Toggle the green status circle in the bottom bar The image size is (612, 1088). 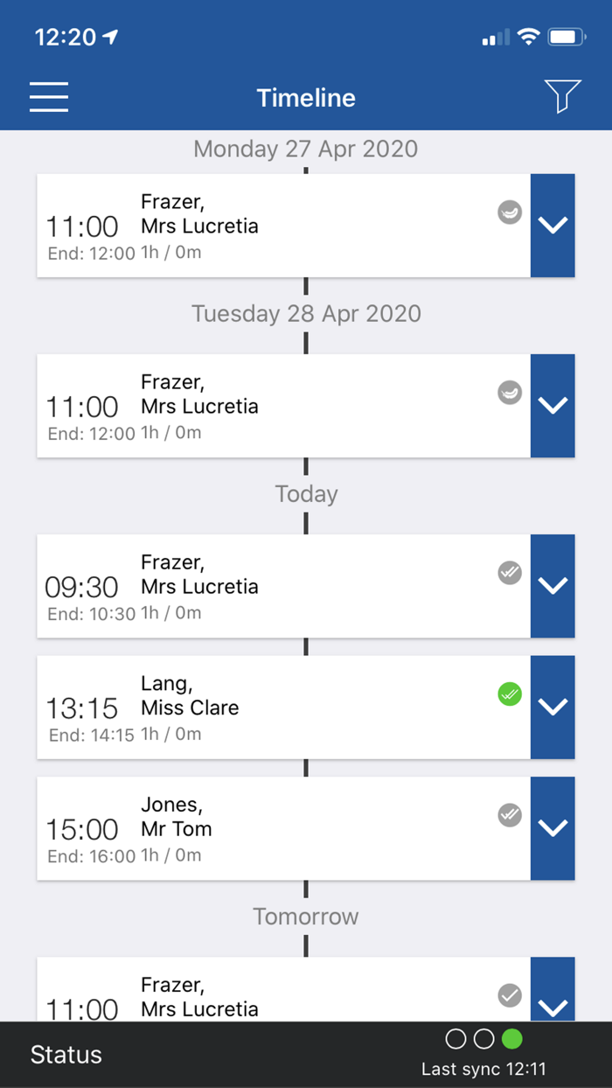[513, 1038]
